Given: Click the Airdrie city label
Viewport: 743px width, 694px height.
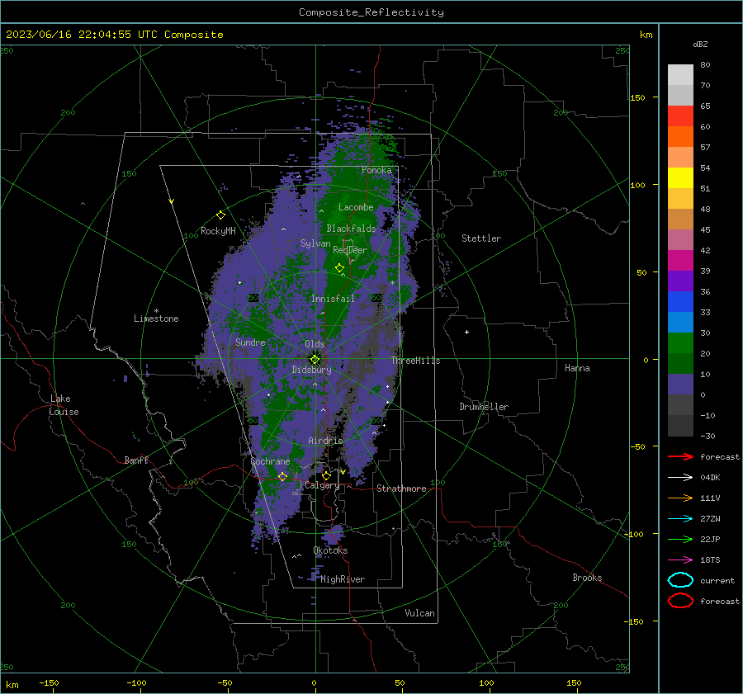Looking at the screenshot, I should pyautogui.click(x=325, y=441).
